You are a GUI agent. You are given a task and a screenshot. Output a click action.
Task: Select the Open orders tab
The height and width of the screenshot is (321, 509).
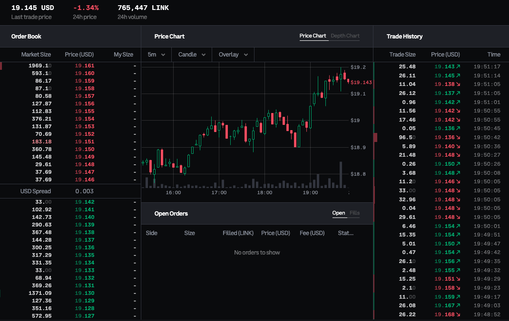coord(339,213)
